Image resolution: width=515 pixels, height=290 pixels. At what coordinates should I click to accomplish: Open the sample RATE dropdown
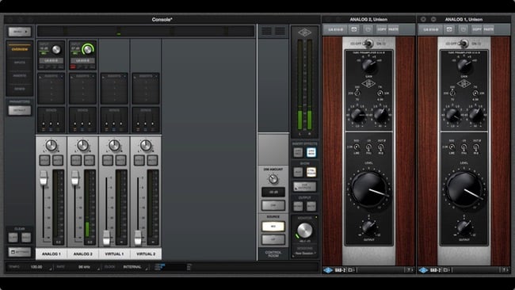85,267
